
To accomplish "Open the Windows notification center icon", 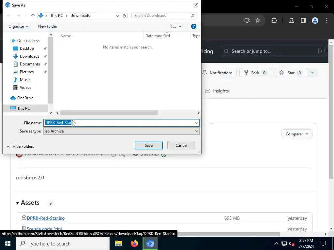I will tap(323, 243).
